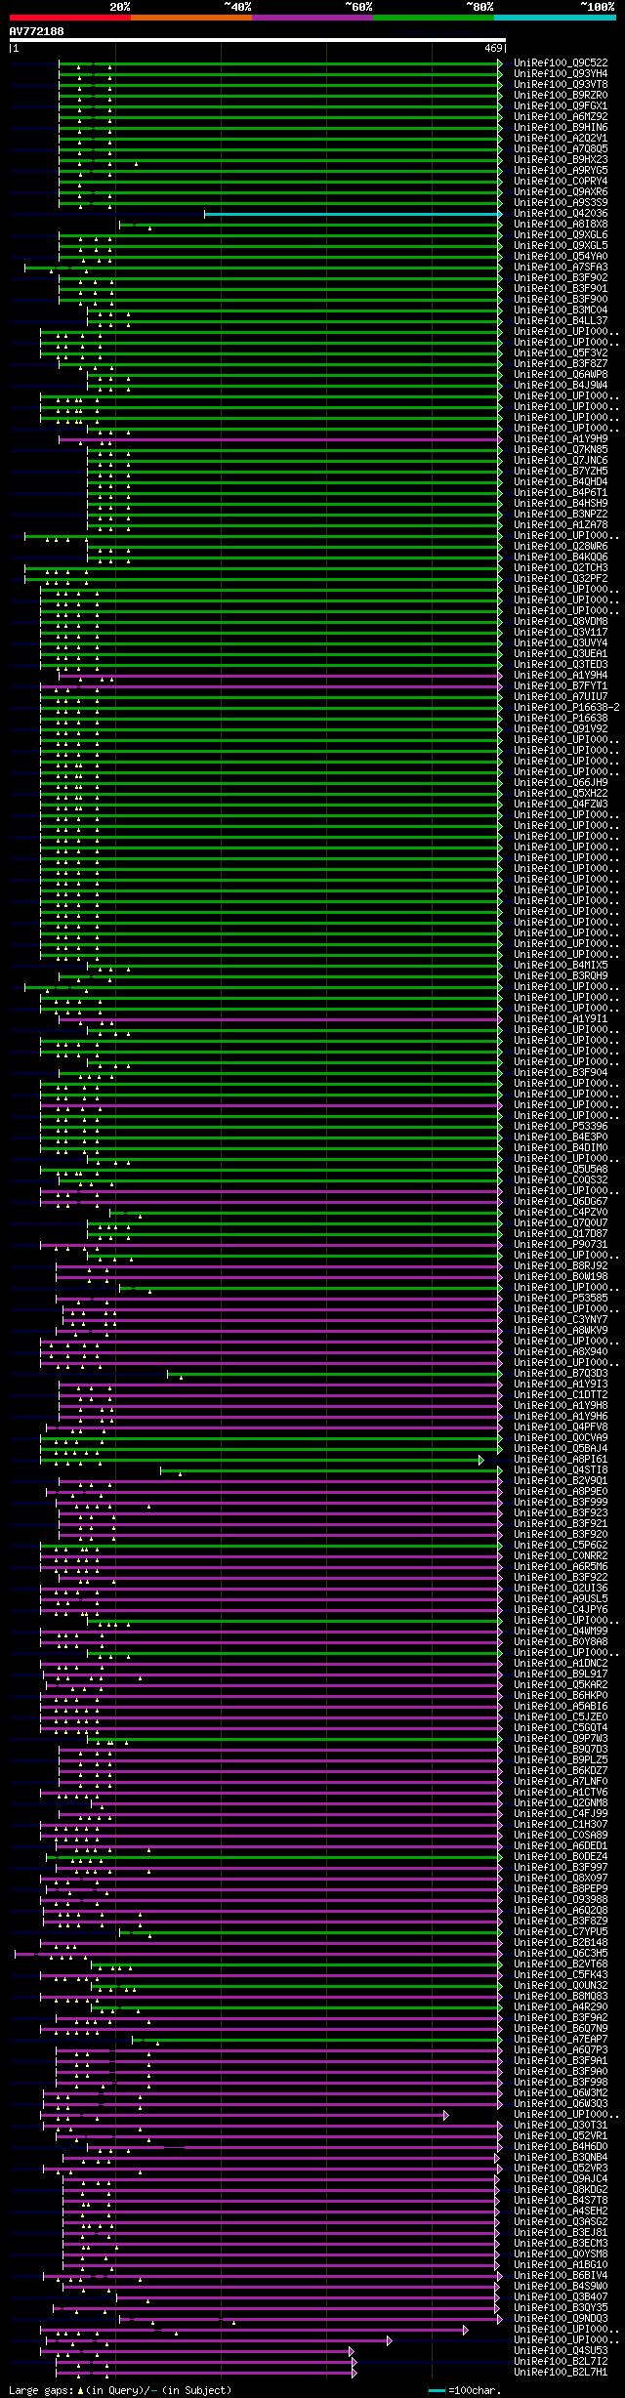Select hit label UniRef100_B4LL37

[x=561, y=320]
